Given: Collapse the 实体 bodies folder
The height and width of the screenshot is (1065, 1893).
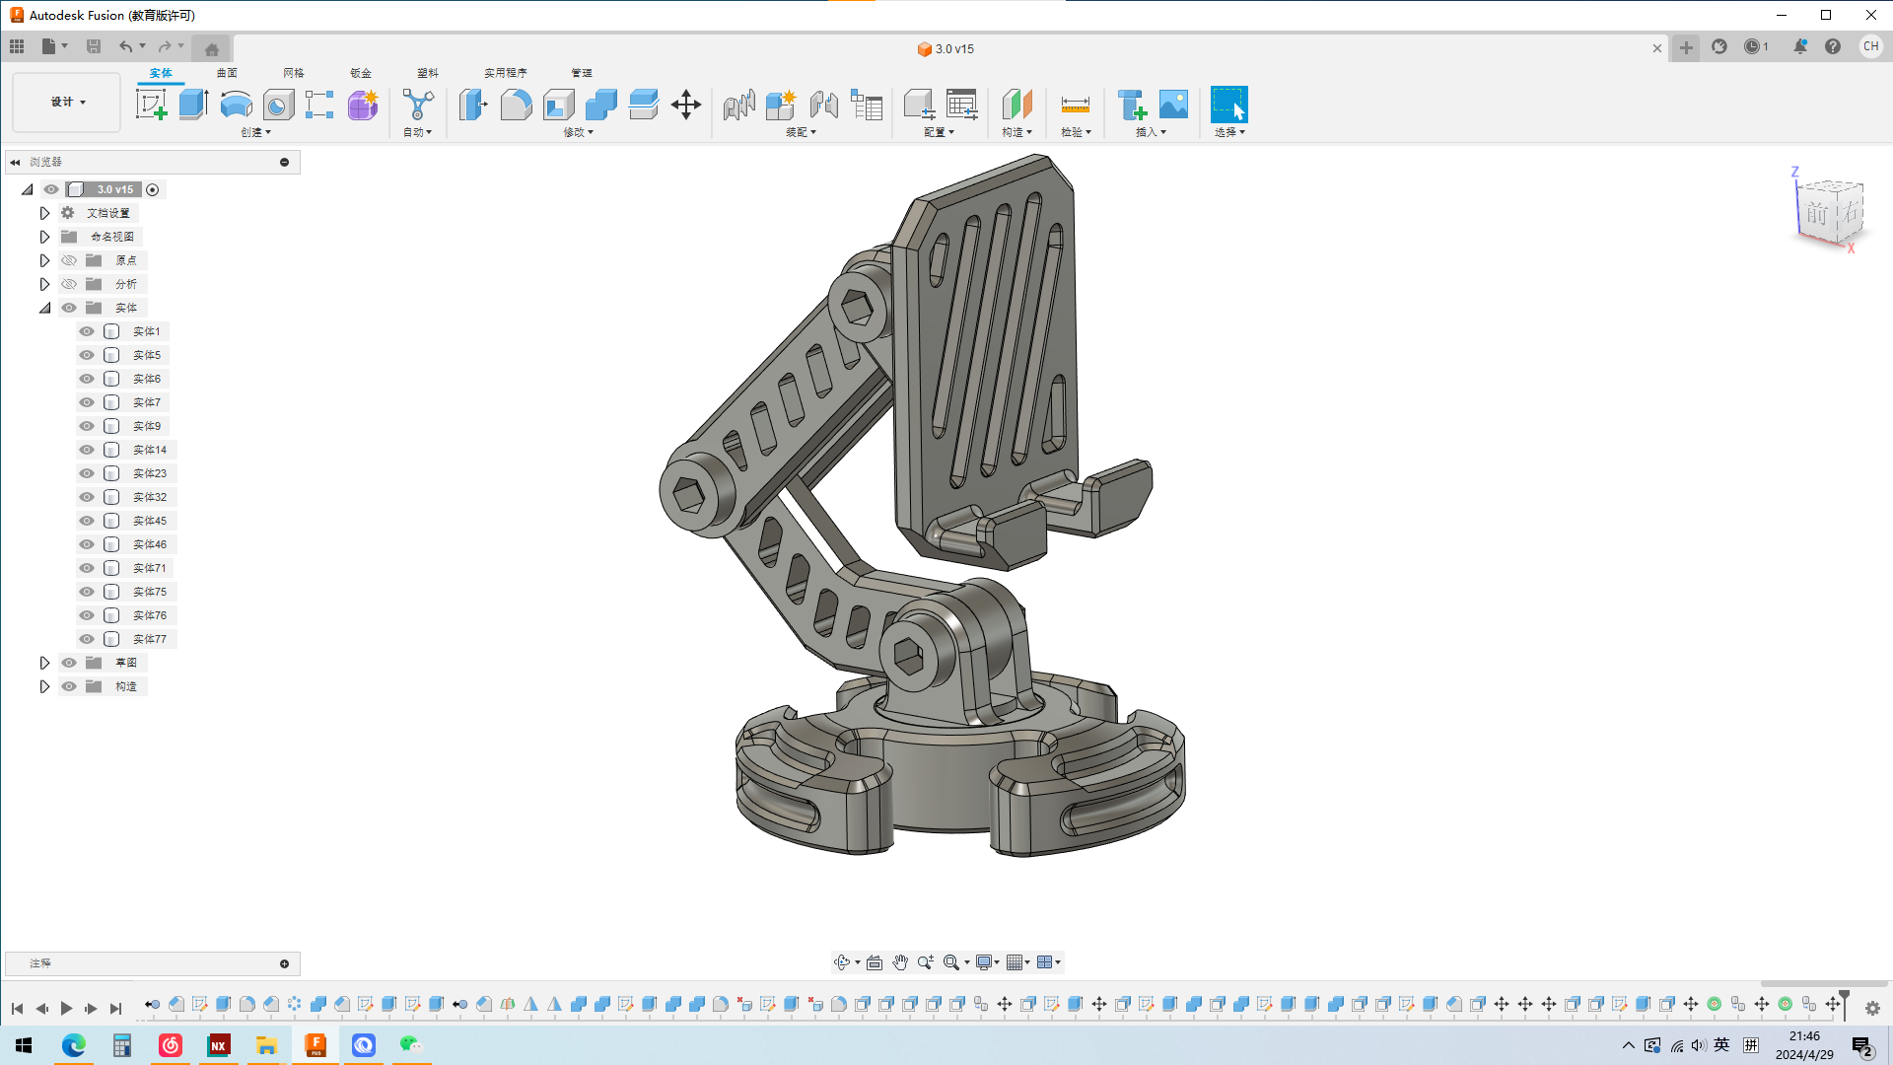Looking at the screenshot, I should (44, 308).
